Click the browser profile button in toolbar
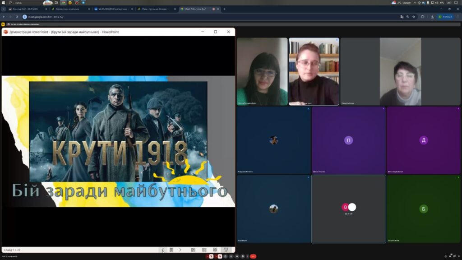462x260 pixels. point(445,17)
